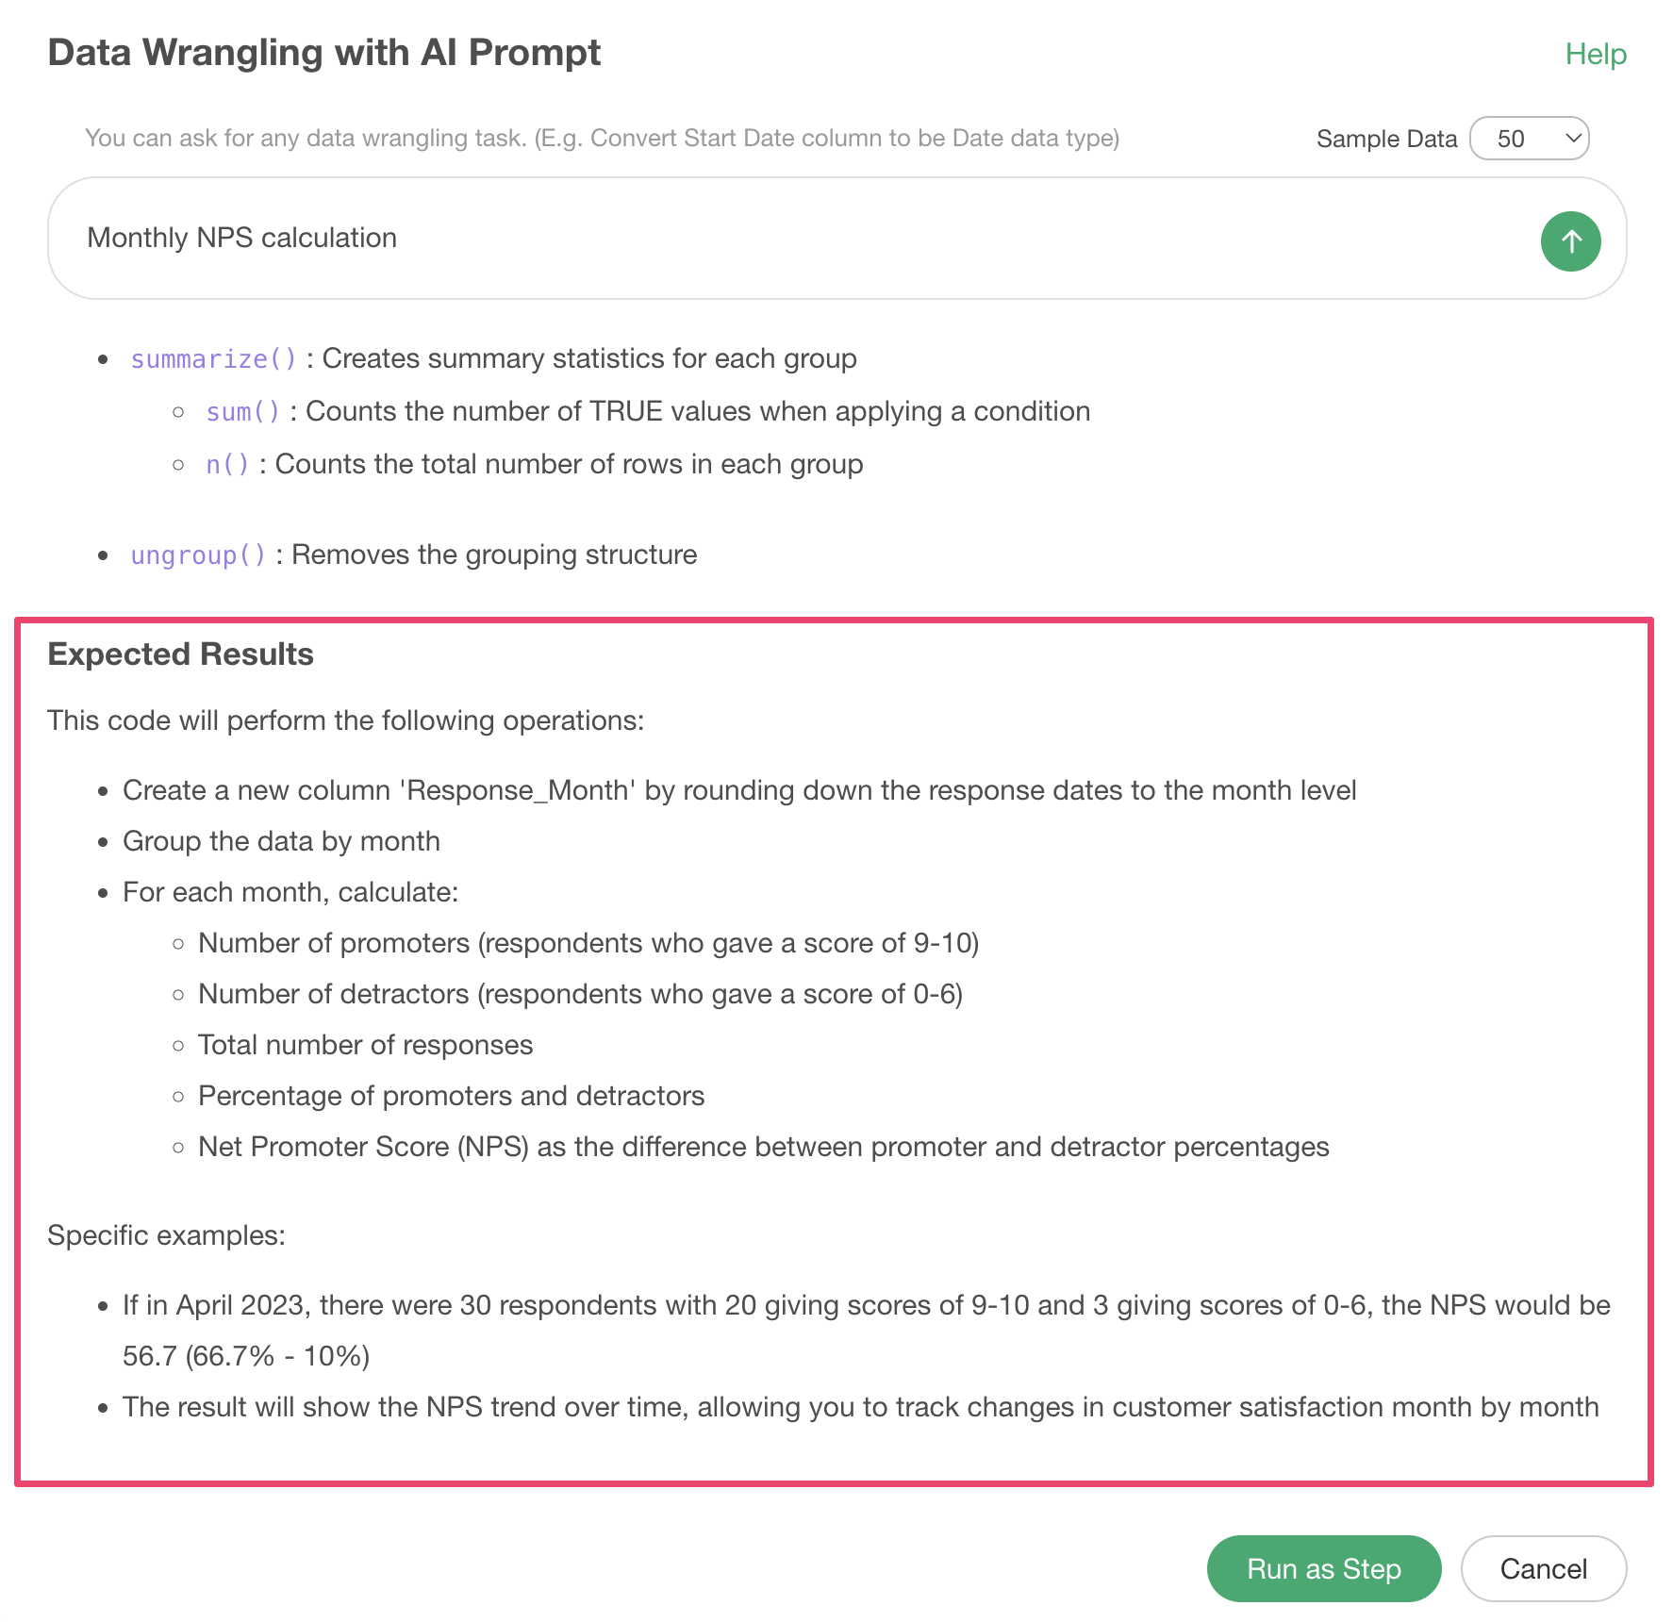Click the Specific examples line
Image resolution: width=1673 pixels, height=1622 pixels.
166,1235
